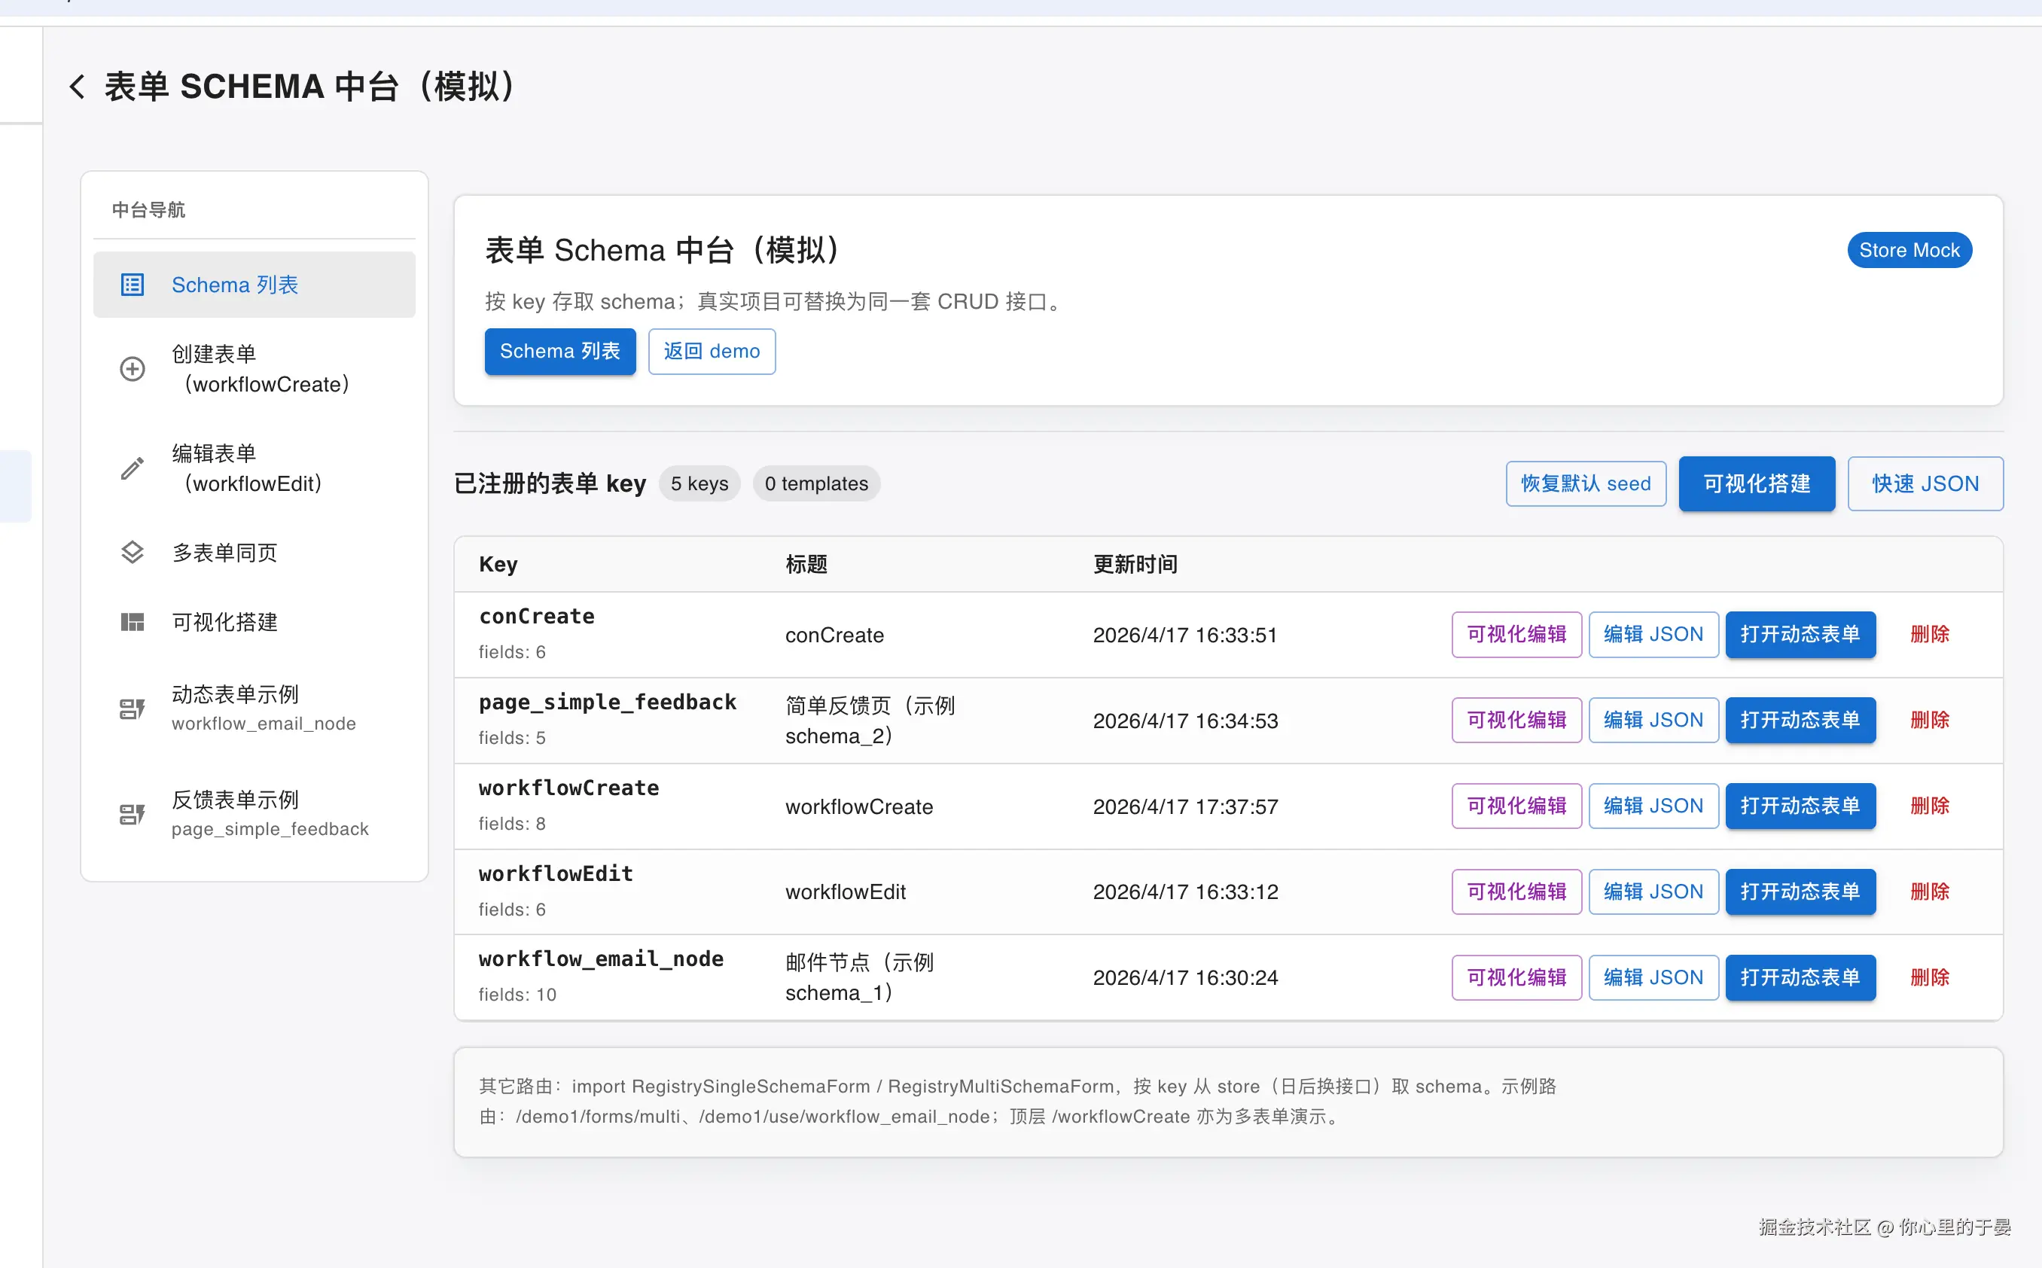This screenshot has width=2042, height=1268.
Task: Click 恢复默认 seed button
Action: [1586, 484]
